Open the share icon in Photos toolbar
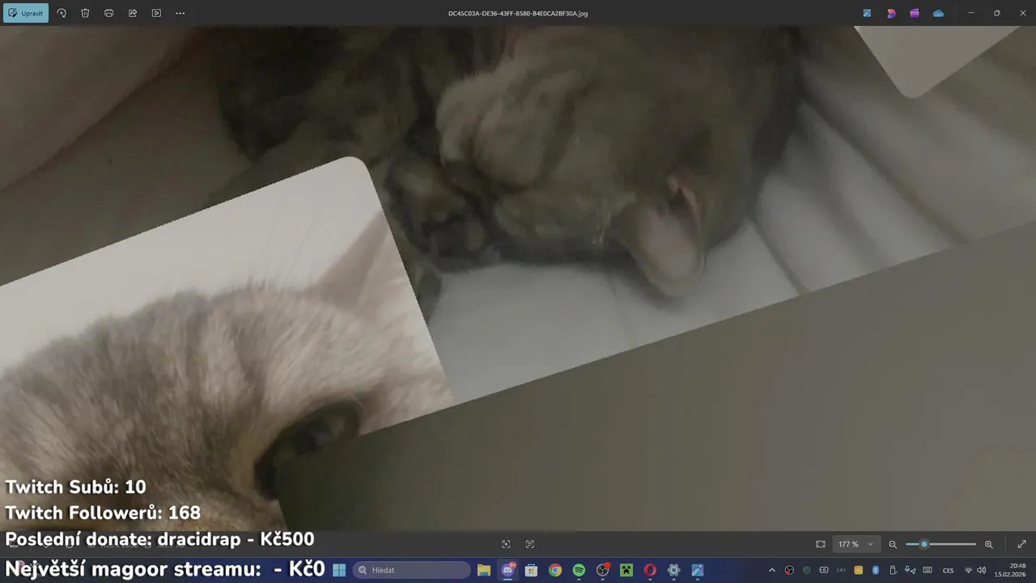 pos(133,13)
